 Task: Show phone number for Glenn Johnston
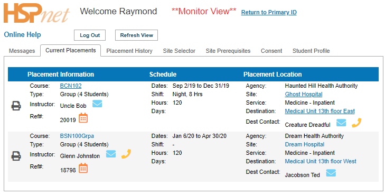coord(126,154)
